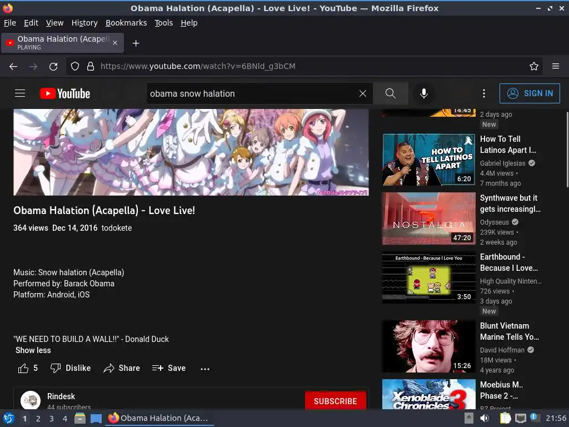Open How To Tell Latinos Apart title
Viewport: 569px width, 427px height.
click(508, 145)
